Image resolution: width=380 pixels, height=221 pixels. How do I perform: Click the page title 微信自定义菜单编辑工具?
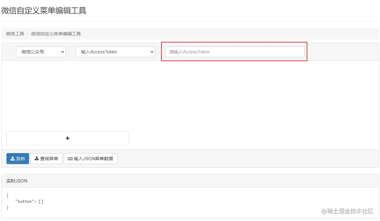coord(44,11)
